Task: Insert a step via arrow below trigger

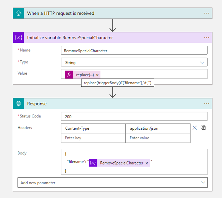Action: [x=113, y=25]
